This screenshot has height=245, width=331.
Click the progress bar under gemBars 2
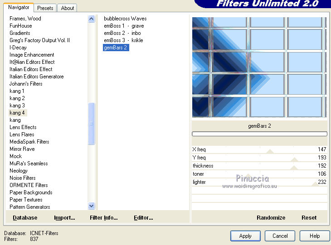[x=259, y=134]
